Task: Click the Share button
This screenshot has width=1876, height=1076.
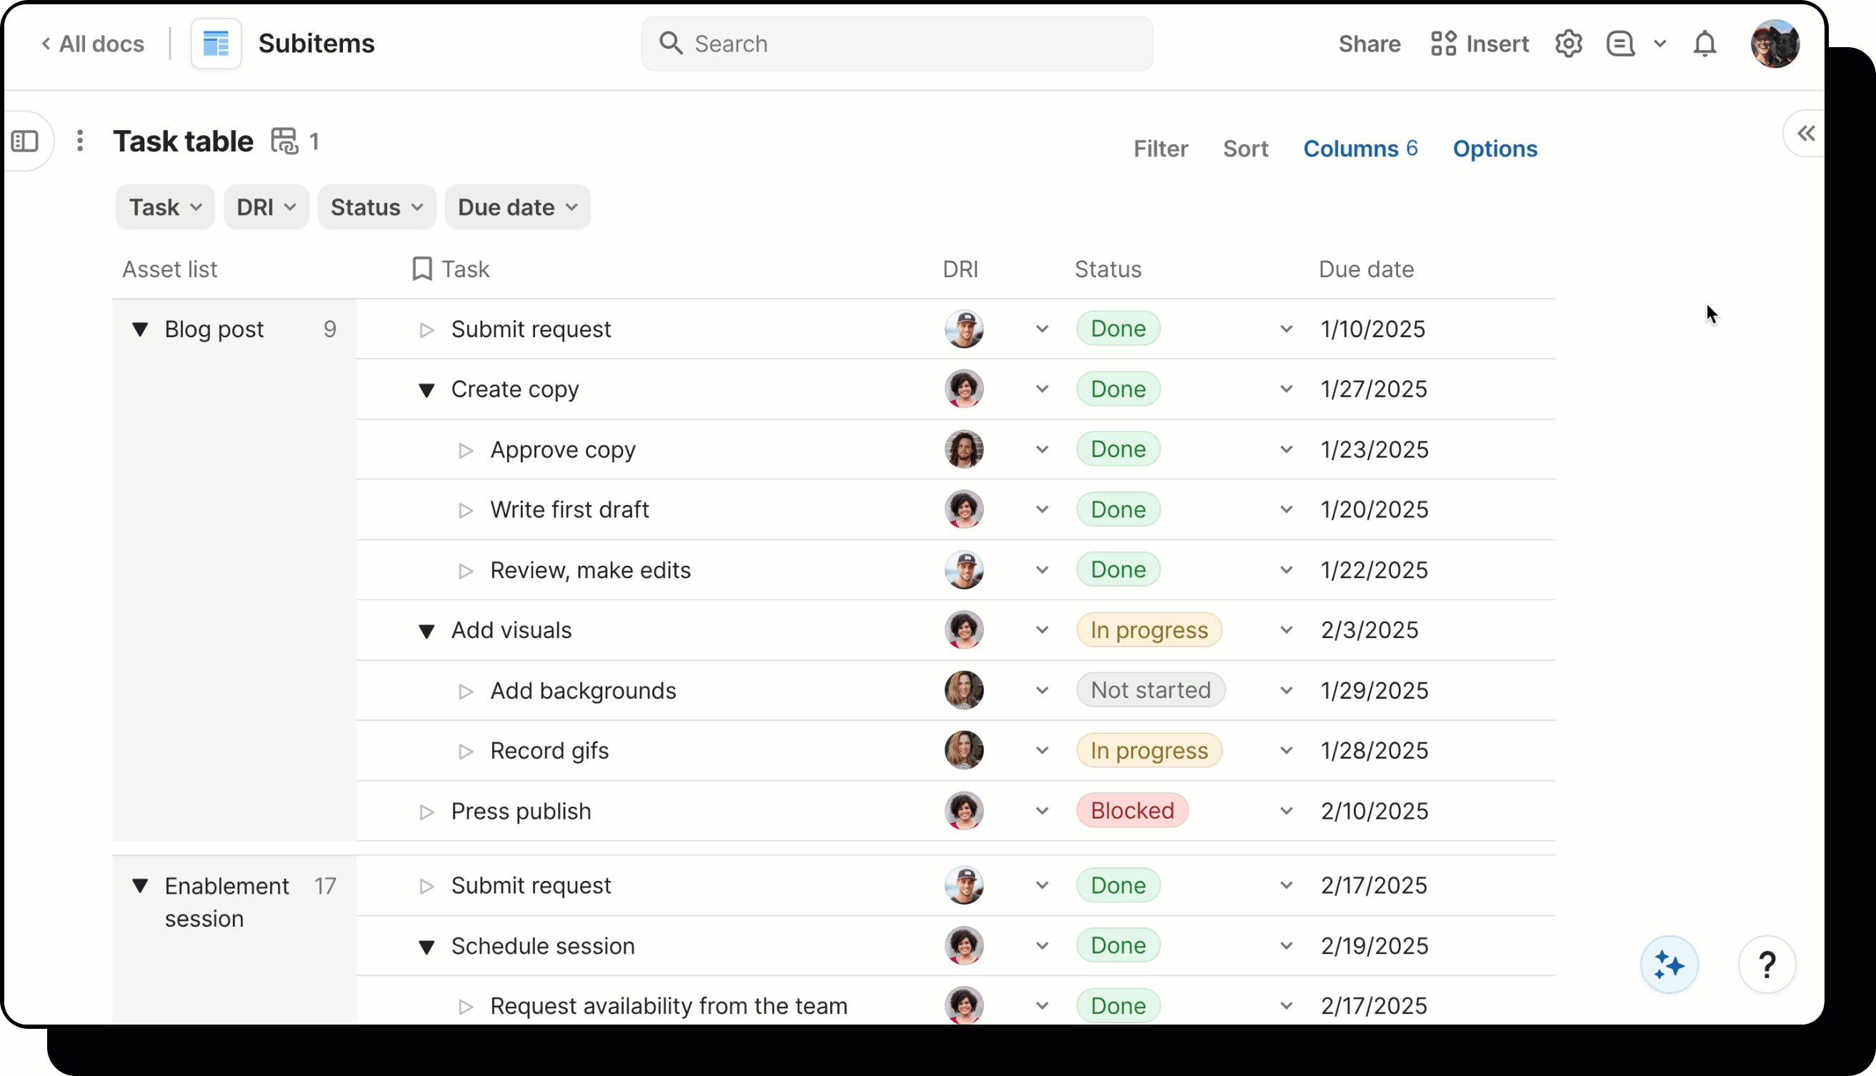Action: coord(1369,44)
